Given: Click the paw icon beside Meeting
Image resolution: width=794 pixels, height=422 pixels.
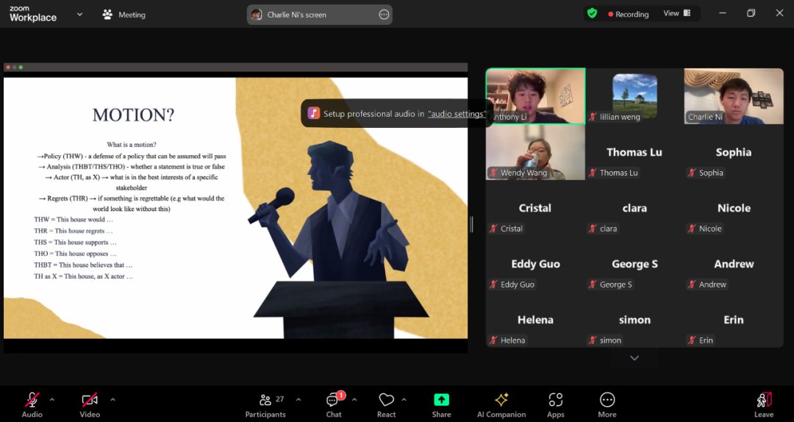Looking at the screenshot, I should [107, 15].
